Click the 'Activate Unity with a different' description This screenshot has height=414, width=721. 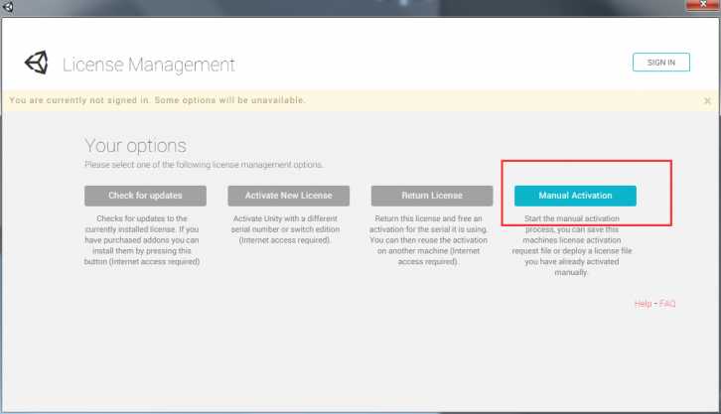tap(285, 229)
